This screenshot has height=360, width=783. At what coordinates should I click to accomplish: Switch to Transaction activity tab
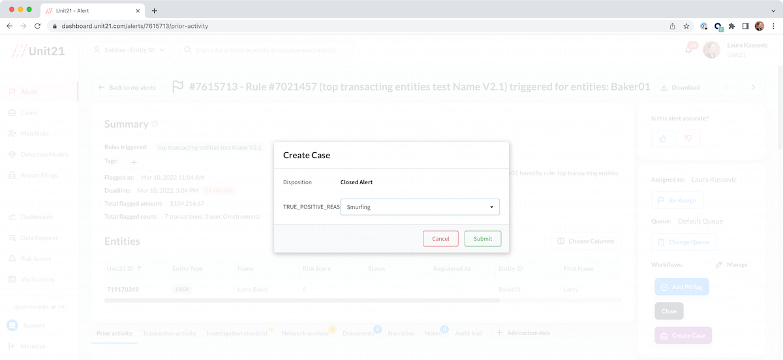(169, 333)
